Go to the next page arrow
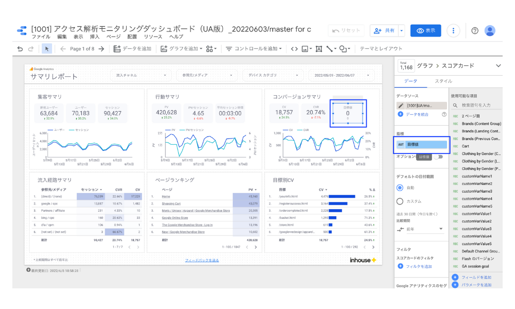This screenshot has height=309, width=515. pyautogui.click(x=101, y=48)
